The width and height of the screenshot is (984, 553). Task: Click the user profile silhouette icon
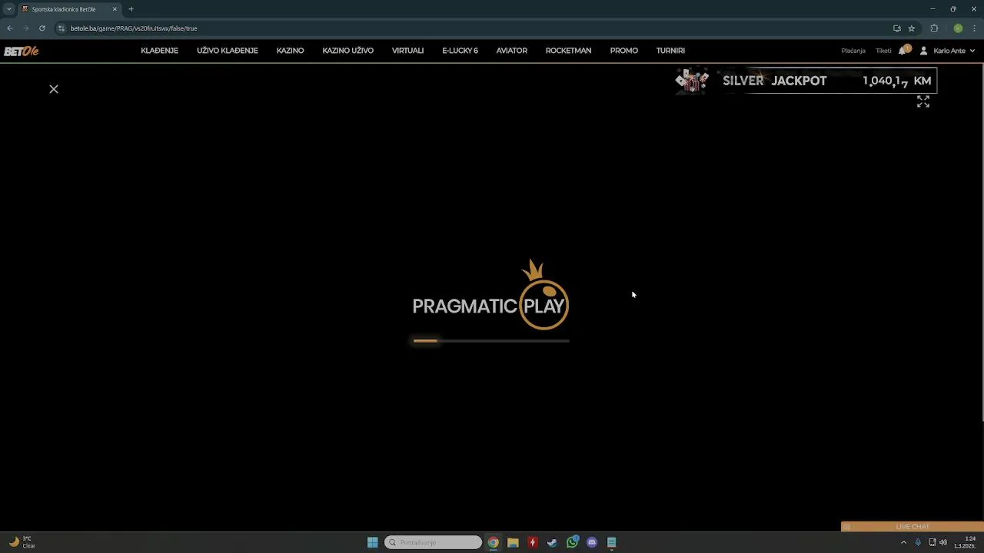pyautogui.click(x=923, y=51)
